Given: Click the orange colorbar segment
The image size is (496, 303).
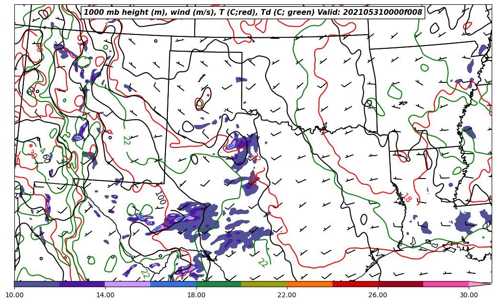Looking at the screenshot, I should 309,284.
